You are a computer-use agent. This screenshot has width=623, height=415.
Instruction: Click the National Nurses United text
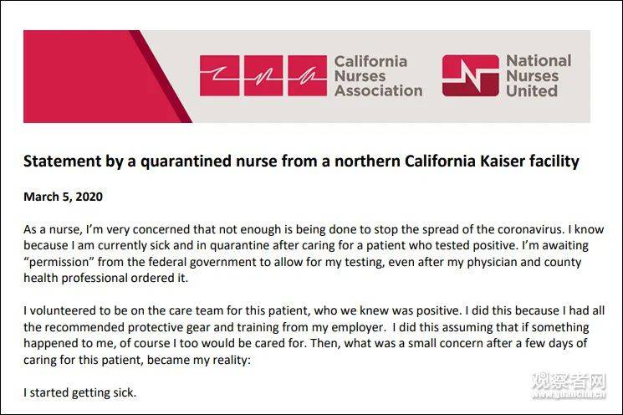point(539,75)
